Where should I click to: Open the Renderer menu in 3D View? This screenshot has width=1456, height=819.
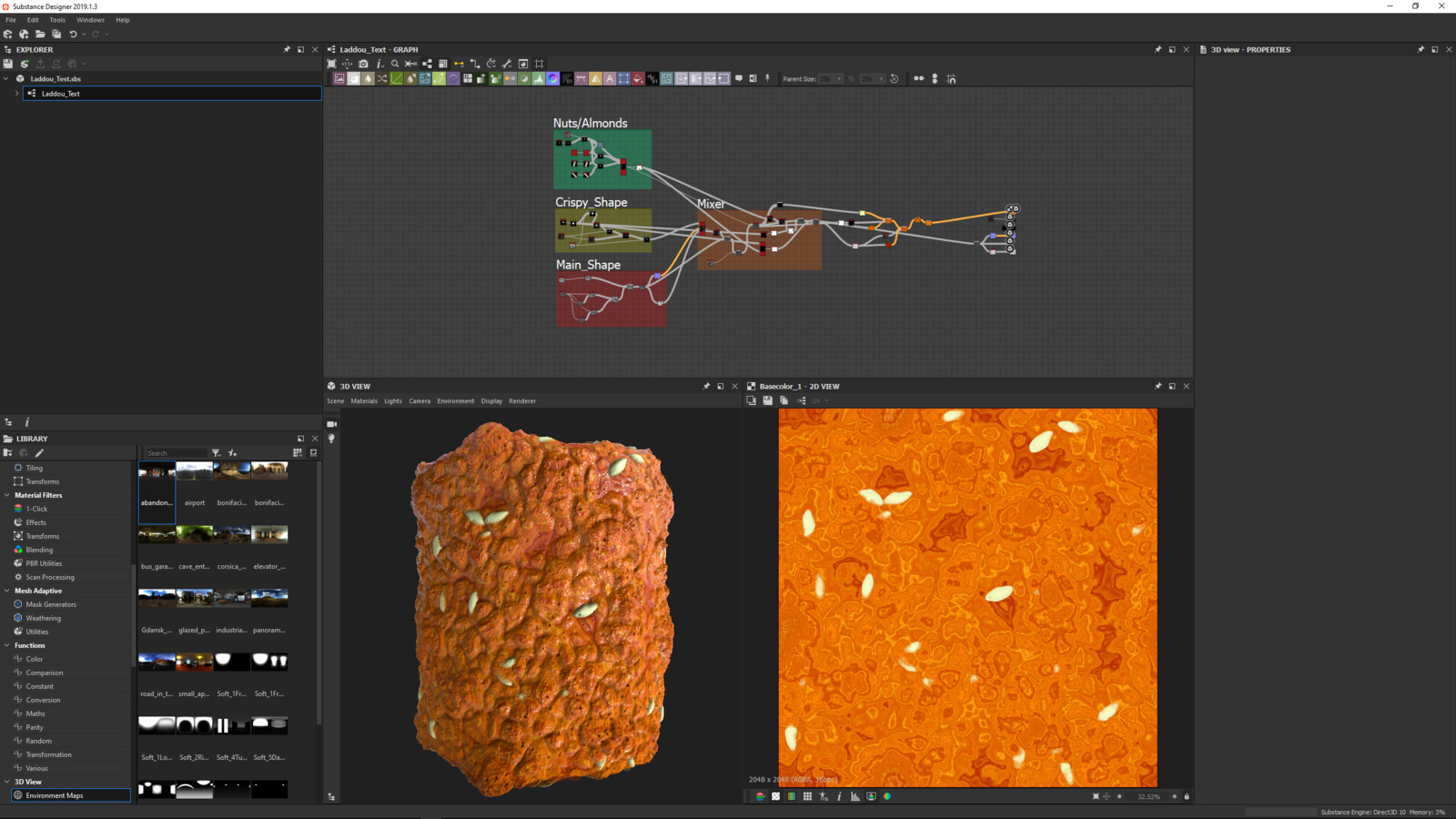tap(522, 400)
